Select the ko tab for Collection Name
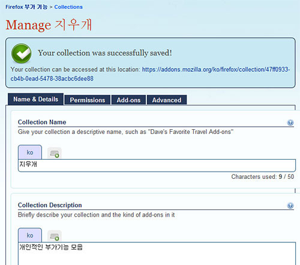 point(30,153)
